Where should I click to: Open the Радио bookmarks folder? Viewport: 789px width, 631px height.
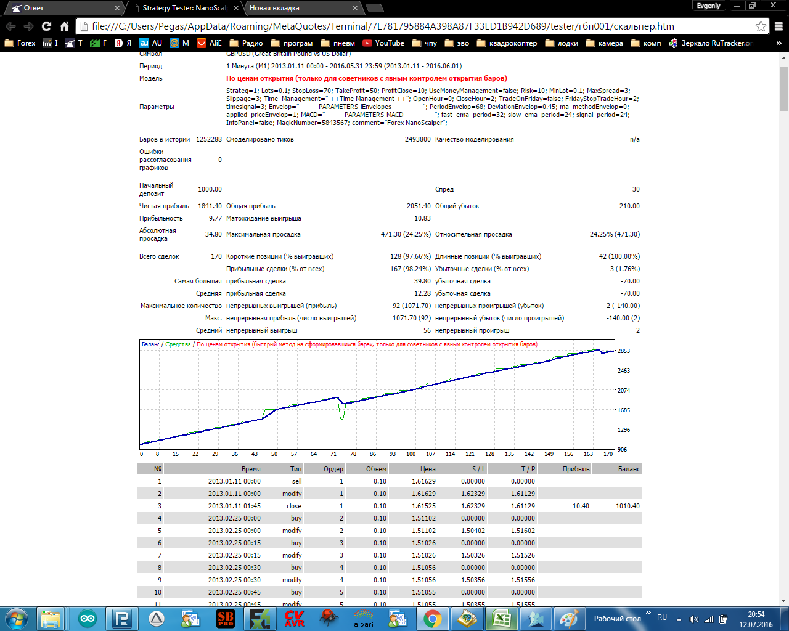(x=246, y=43)
